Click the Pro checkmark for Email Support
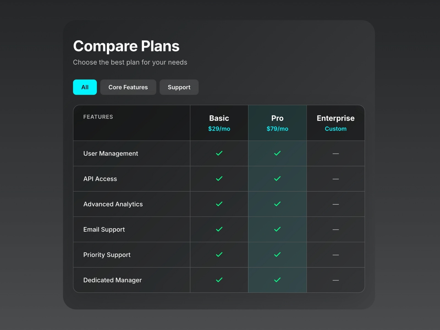Screen dimensions: 440x330 coord(277,229)
